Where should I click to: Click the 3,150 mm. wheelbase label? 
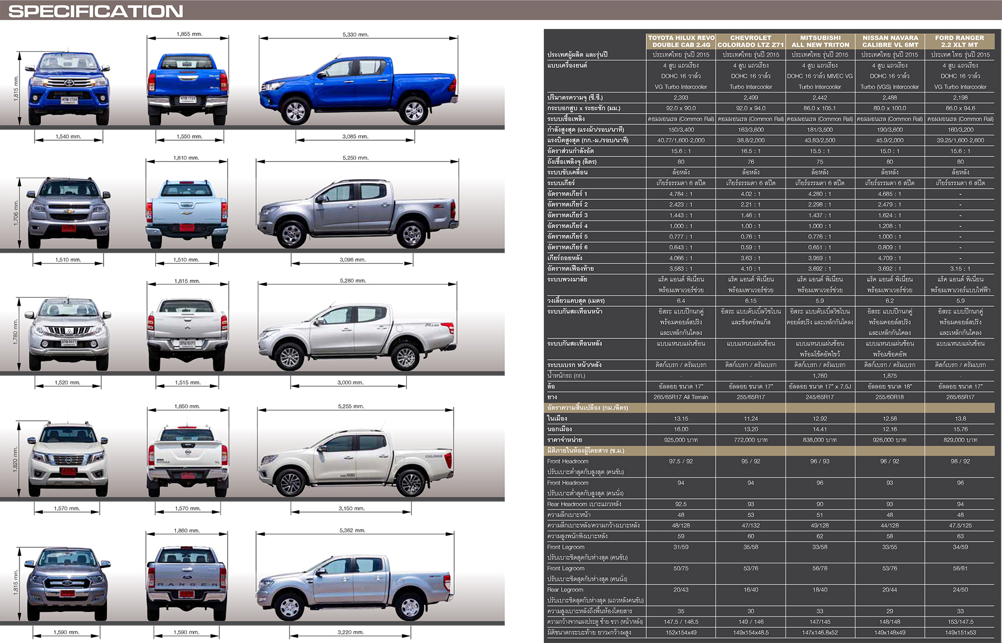tap(352, 508)
